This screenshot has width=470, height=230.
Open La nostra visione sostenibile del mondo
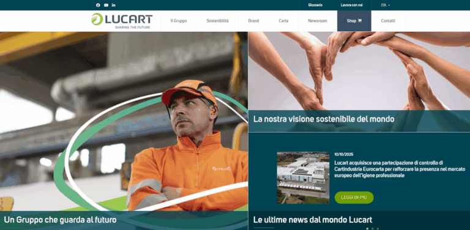click(324, 119)
